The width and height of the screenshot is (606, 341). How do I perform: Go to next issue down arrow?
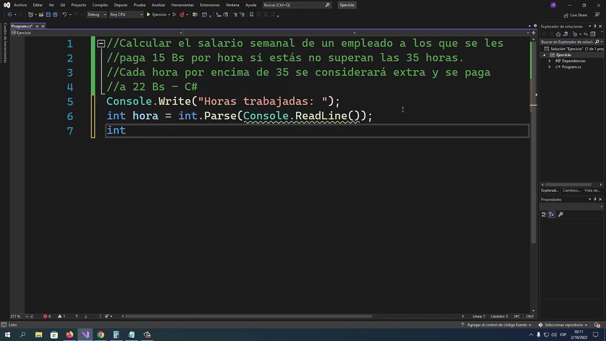click(x=86, y=316)
